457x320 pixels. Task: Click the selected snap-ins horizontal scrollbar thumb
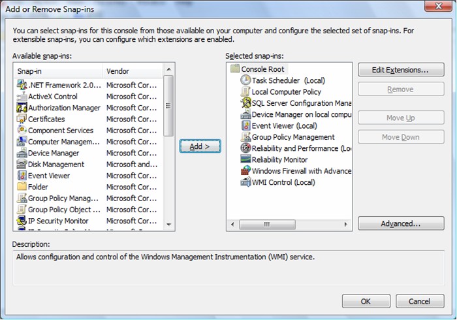click(267, 225)
